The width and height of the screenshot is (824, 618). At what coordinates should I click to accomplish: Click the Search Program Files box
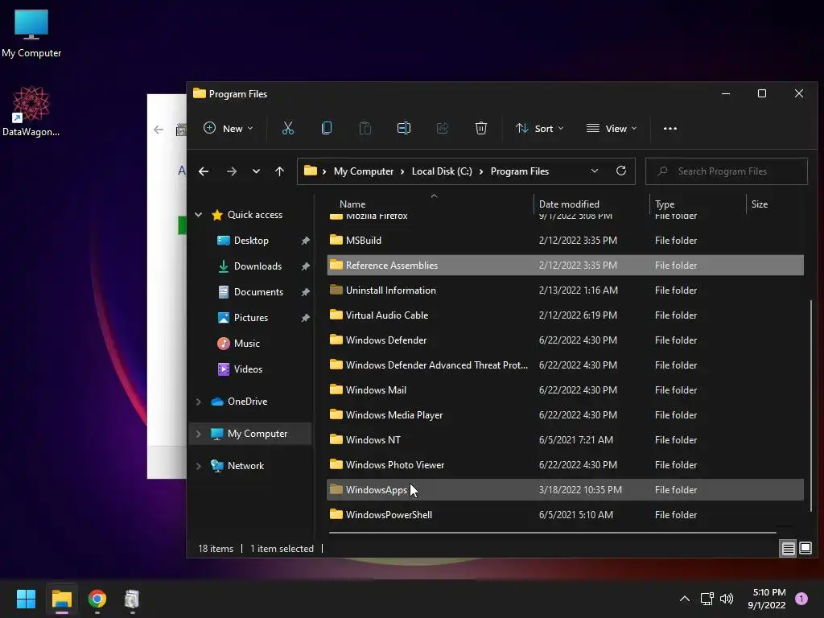click(x=727, y=171)
